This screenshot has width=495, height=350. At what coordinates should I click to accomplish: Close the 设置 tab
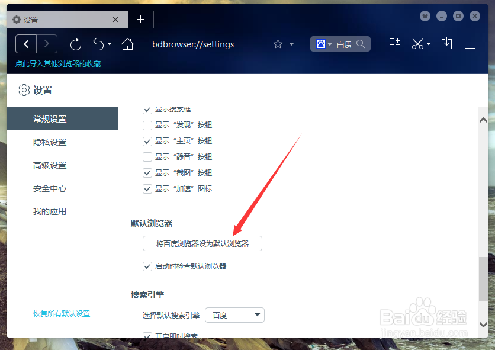(115, 20)
